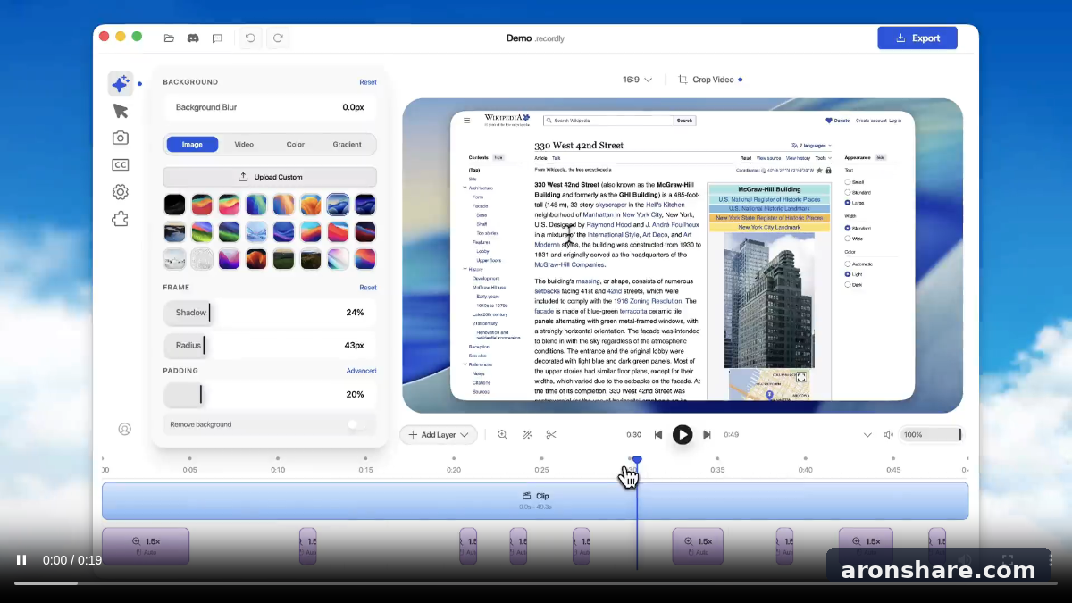
Task: Switch to the Color background tab
Action: click(296, 144)
